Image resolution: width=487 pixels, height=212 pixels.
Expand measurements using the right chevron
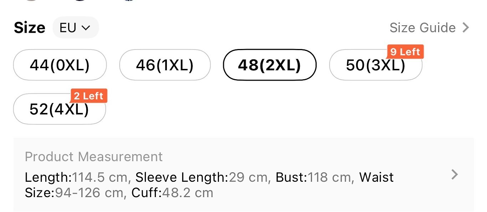455,174
